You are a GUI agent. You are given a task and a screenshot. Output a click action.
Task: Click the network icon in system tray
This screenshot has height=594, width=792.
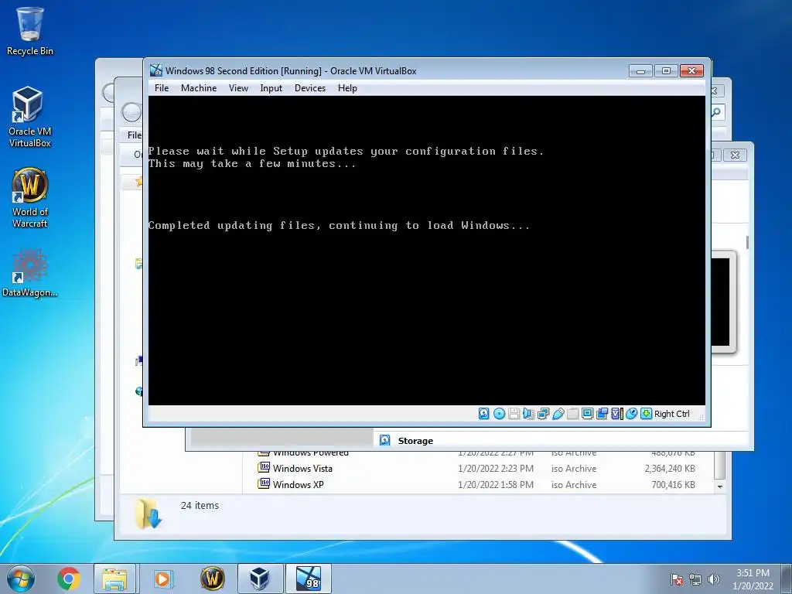(x=695, y=579)
